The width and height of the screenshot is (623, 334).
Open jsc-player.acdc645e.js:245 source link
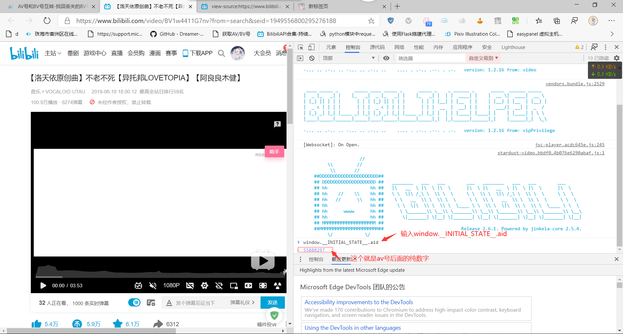pos(570,145)
